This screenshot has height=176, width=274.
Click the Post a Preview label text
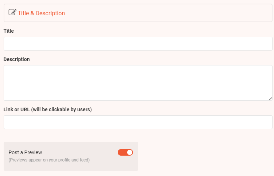coord(25,152)
